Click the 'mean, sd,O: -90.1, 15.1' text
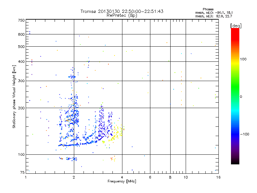This screenshot has height=193, width=257. 214,13
